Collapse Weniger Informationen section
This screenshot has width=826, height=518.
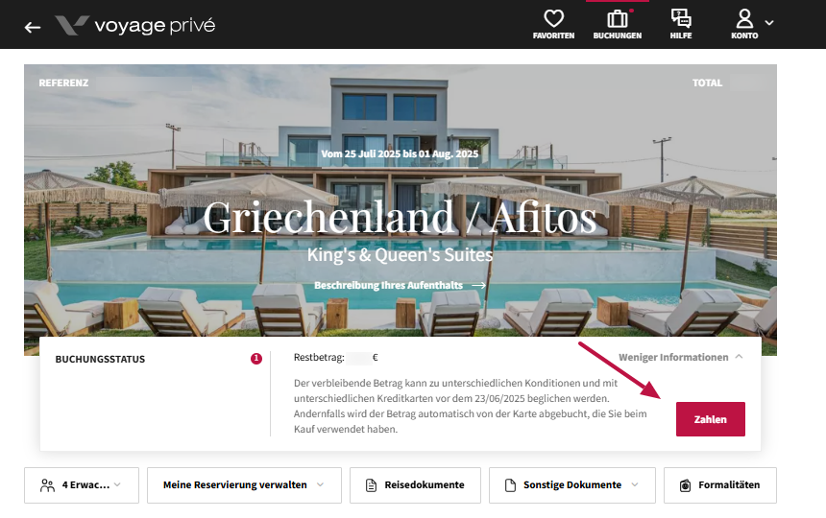coord(681,357)
